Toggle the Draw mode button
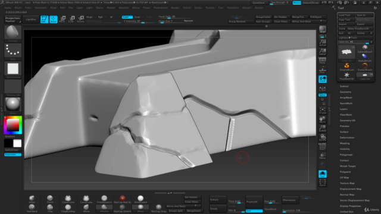 click(53, 19)
